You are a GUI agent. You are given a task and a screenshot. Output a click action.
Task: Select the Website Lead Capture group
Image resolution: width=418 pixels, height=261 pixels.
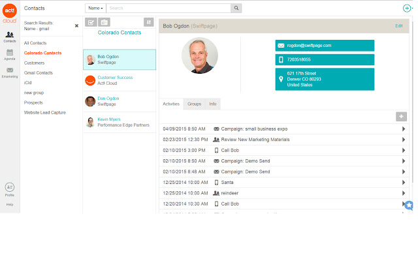click(x=45, y=112)
